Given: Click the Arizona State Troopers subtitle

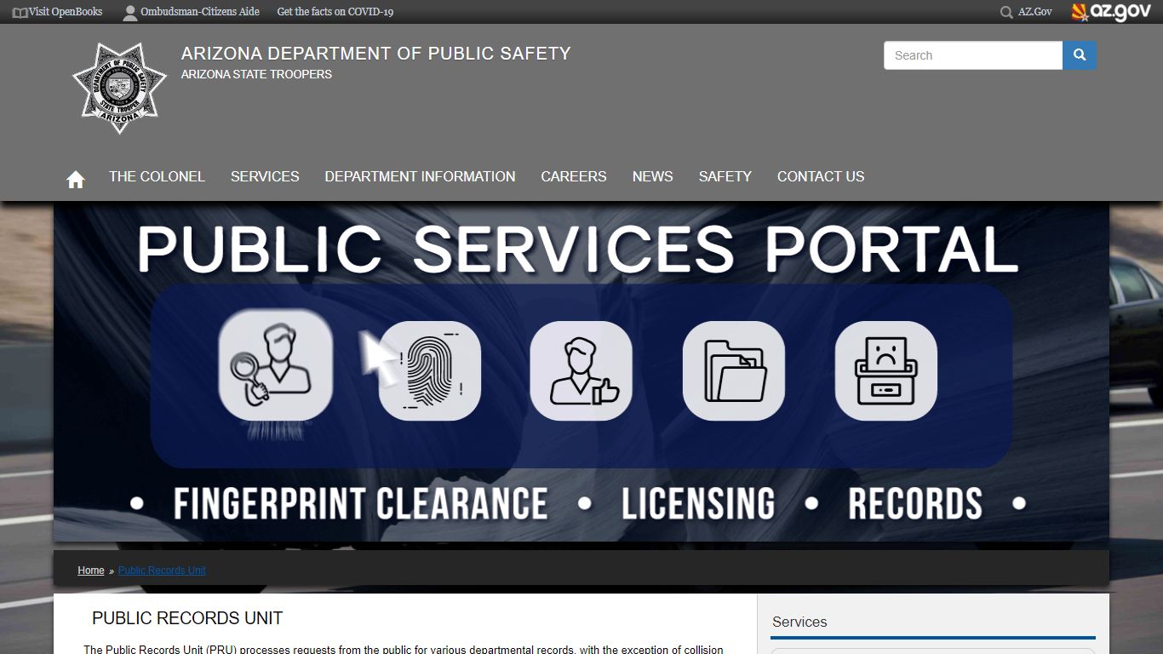Looking at the screenshot, I should (256, 74).
